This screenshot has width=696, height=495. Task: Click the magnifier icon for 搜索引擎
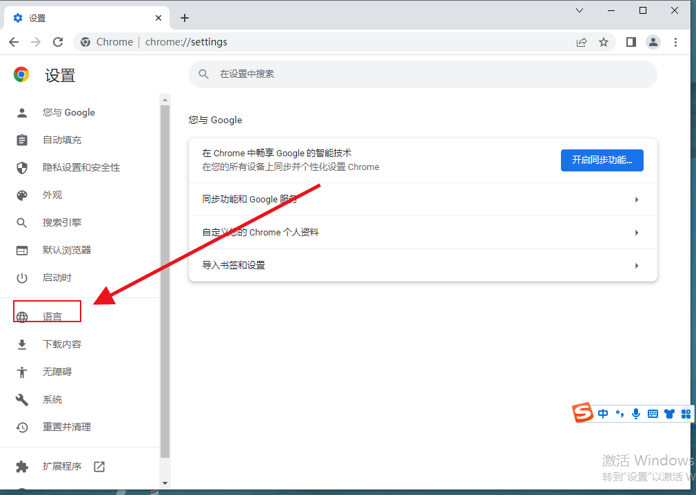click(22, 222)
